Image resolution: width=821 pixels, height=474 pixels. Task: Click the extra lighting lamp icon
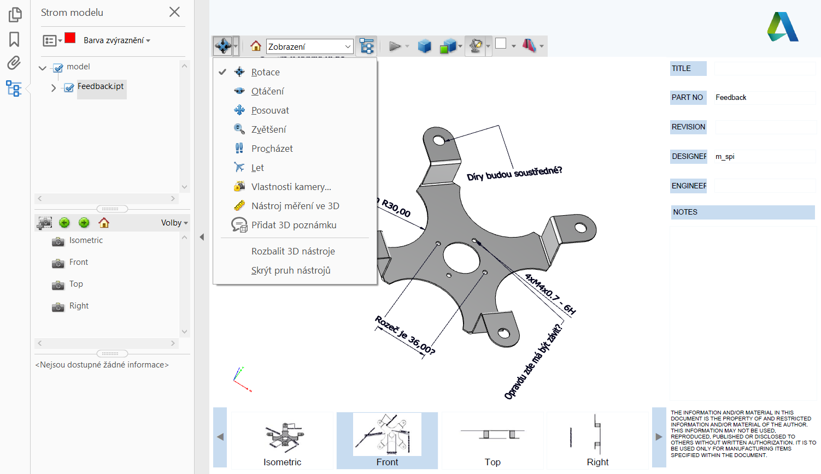(x=476, y=46)
